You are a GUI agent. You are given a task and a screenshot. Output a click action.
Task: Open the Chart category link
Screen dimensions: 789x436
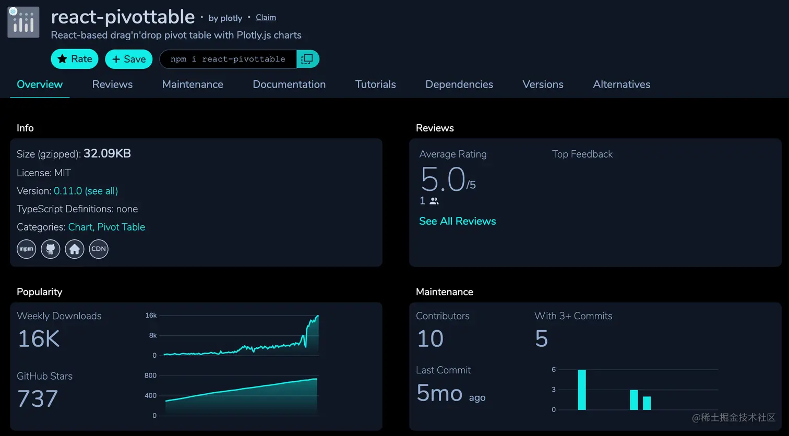tap(80, 227)
